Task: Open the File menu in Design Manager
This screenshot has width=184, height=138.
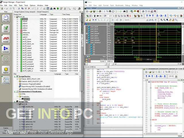Action: coord(1,5)
